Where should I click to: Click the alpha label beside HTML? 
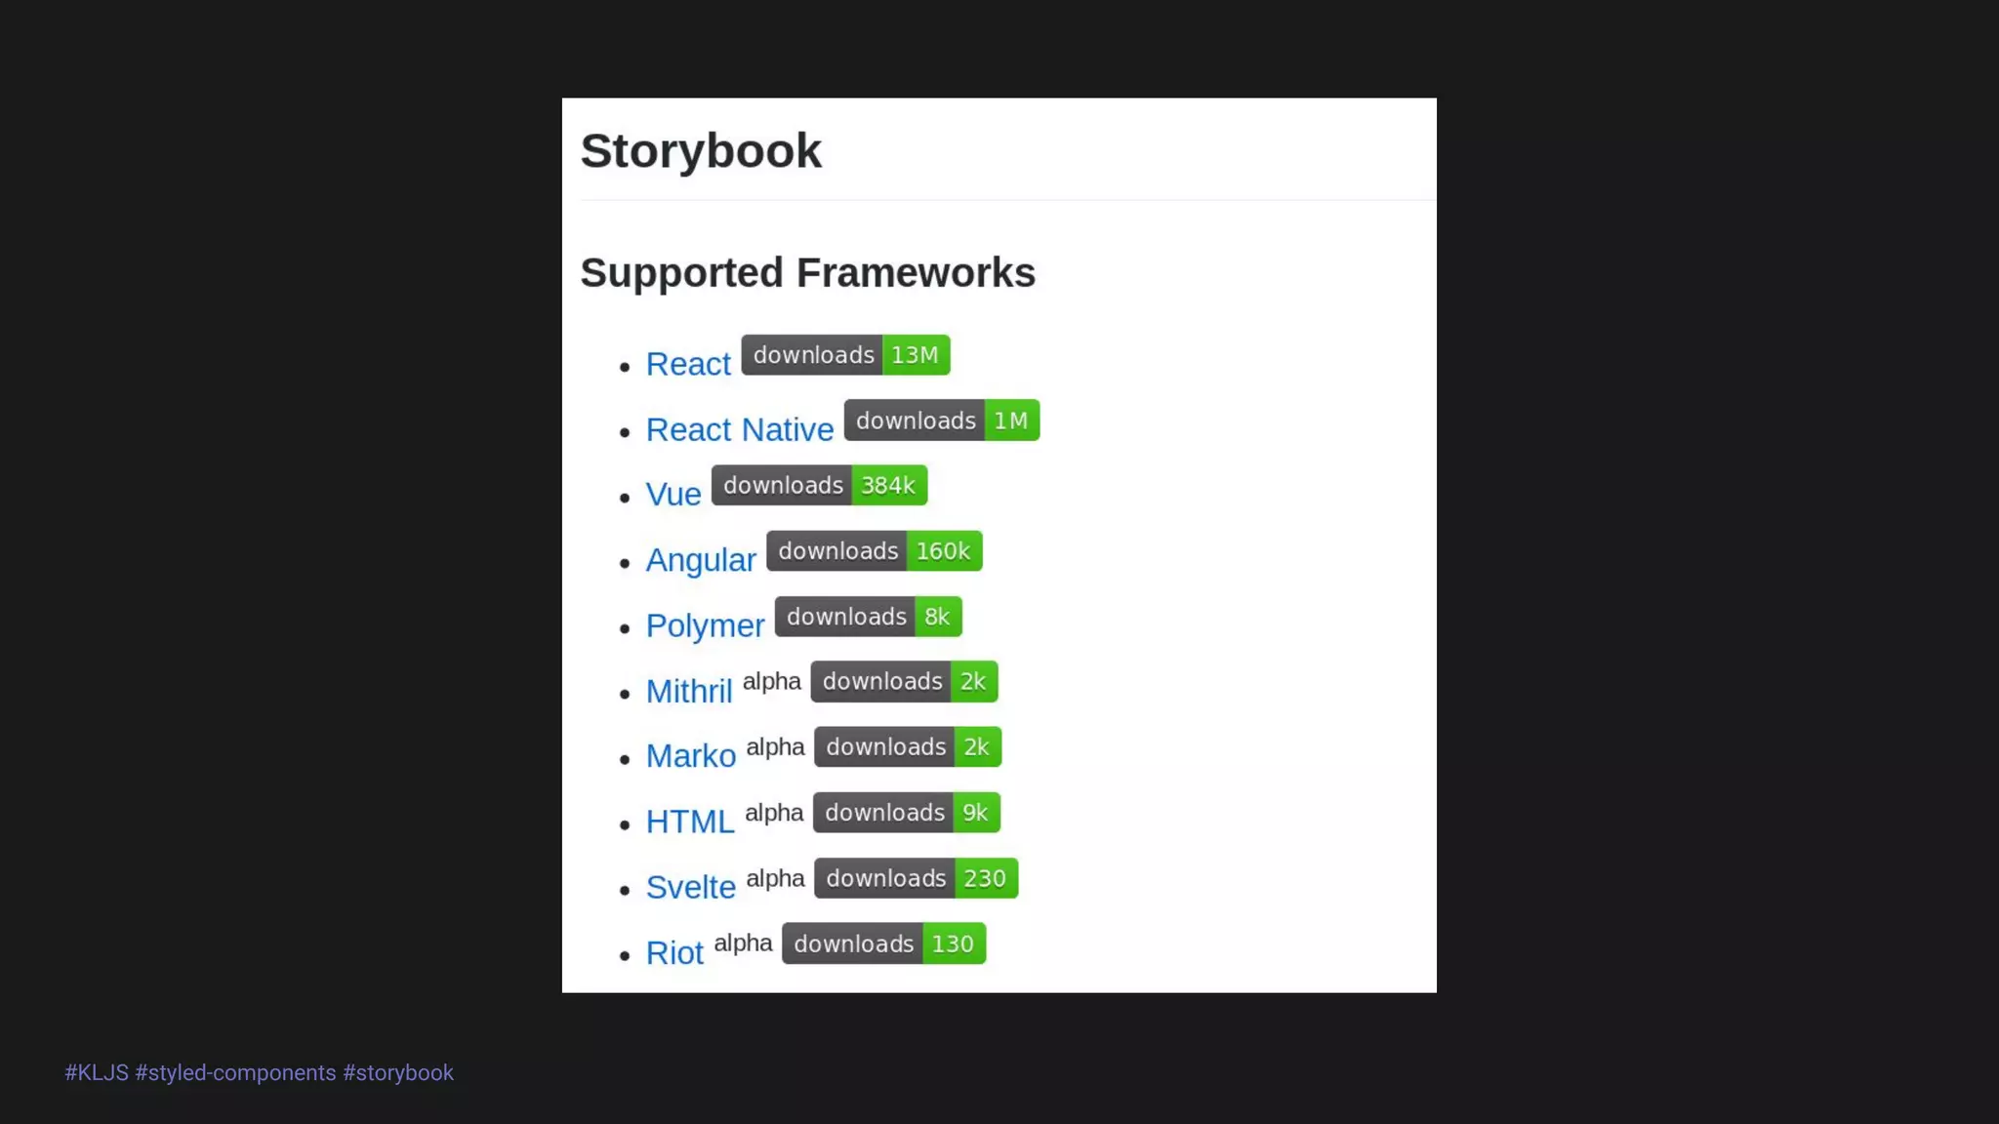774,813
